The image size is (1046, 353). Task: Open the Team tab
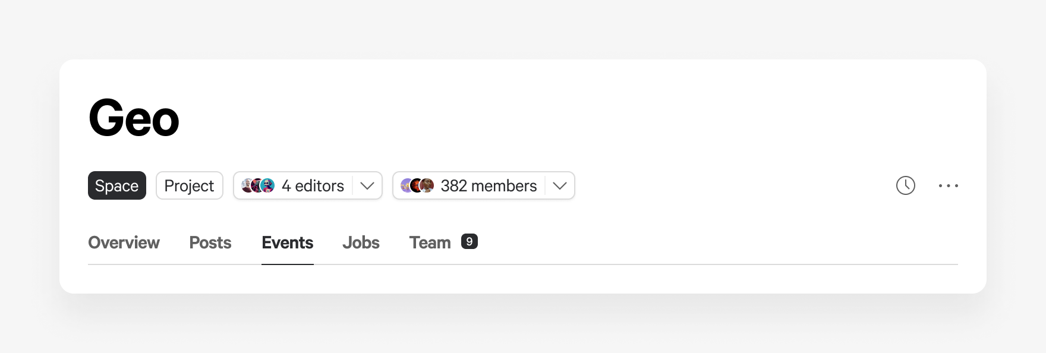430,242
